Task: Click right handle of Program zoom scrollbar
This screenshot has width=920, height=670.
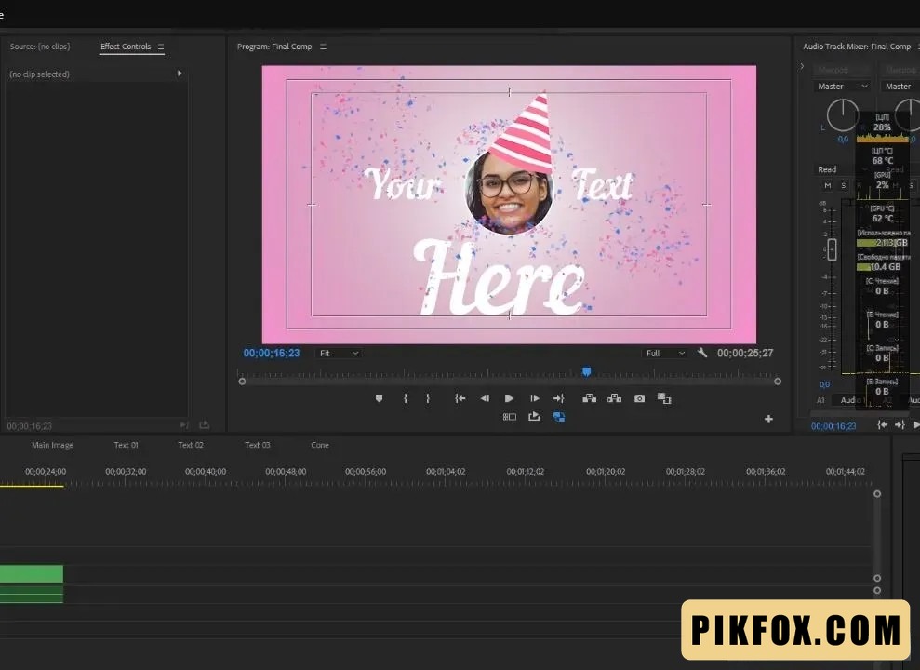Action: coord(778,382)
